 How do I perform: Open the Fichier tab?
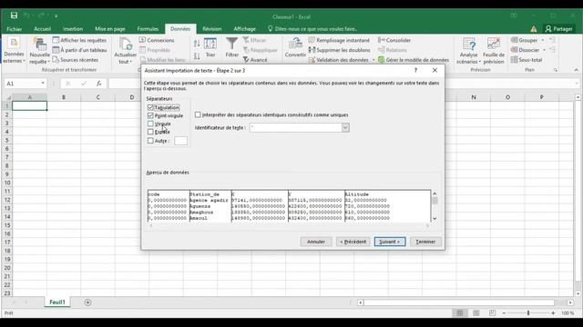coord(15,28)
